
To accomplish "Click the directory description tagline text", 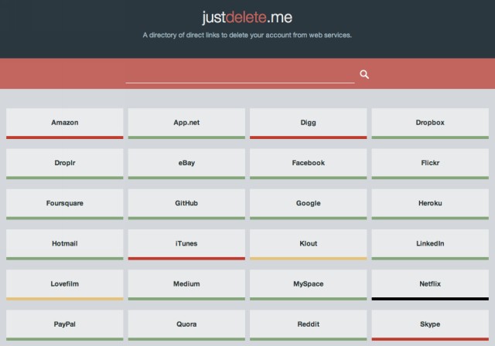I will click(x=247, y=36).
